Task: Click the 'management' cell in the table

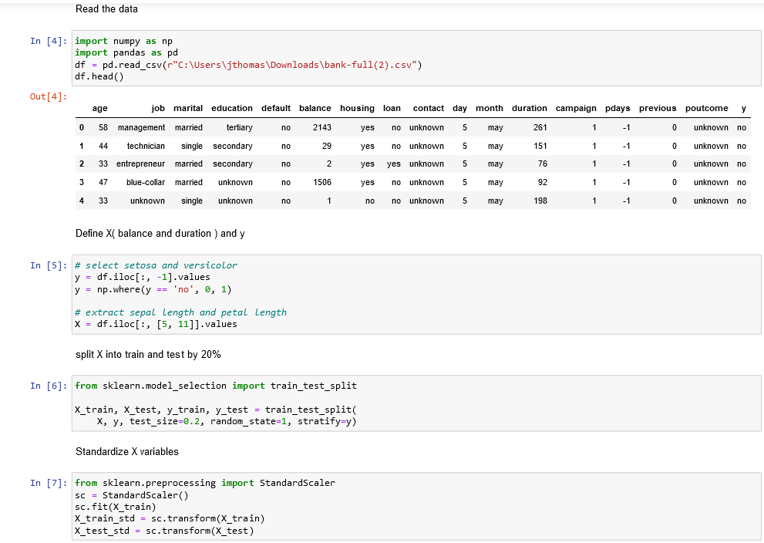Action: pyautogui.click(x=140, y=127)
